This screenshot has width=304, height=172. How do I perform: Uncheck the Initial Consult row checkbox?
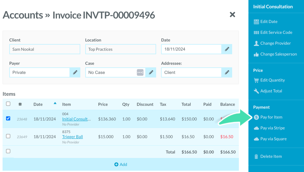click(x=8, y=118)
